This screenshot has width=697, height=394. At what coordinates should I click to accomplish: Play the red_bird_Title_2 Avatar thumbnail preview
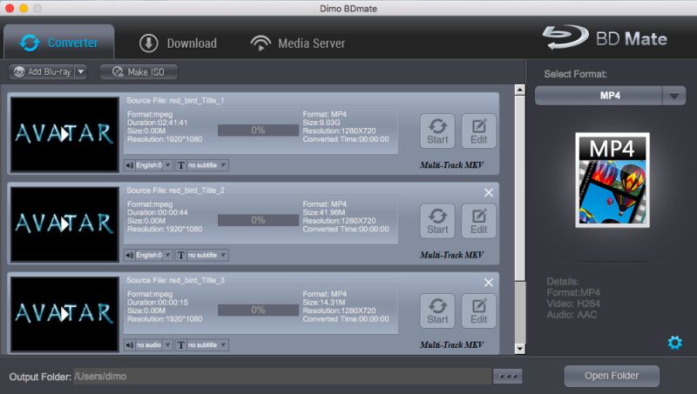[x=64, y=224]
